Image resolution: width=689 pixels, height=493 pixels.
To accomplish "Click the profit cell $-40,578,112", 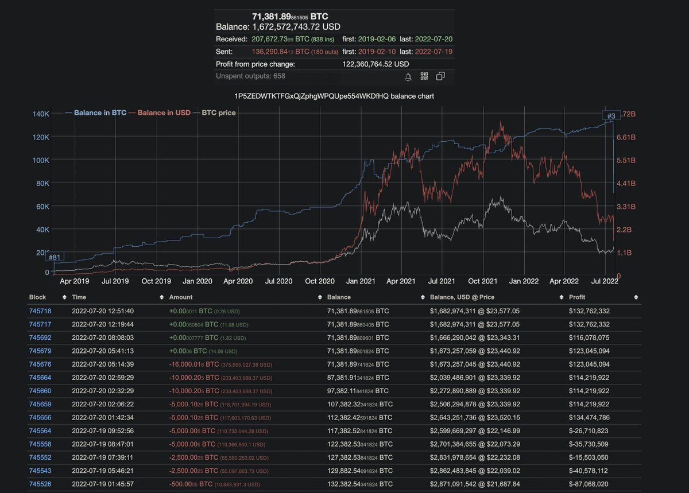I will coord(589,471).
